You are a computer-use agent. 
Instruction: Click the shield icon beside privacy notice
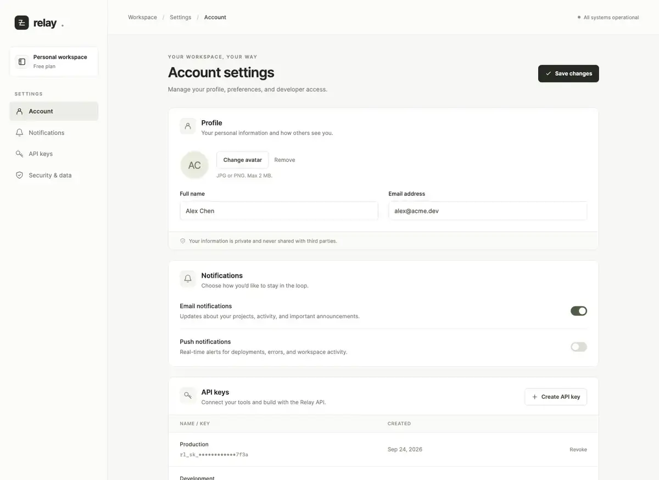[x=183, y=241]
